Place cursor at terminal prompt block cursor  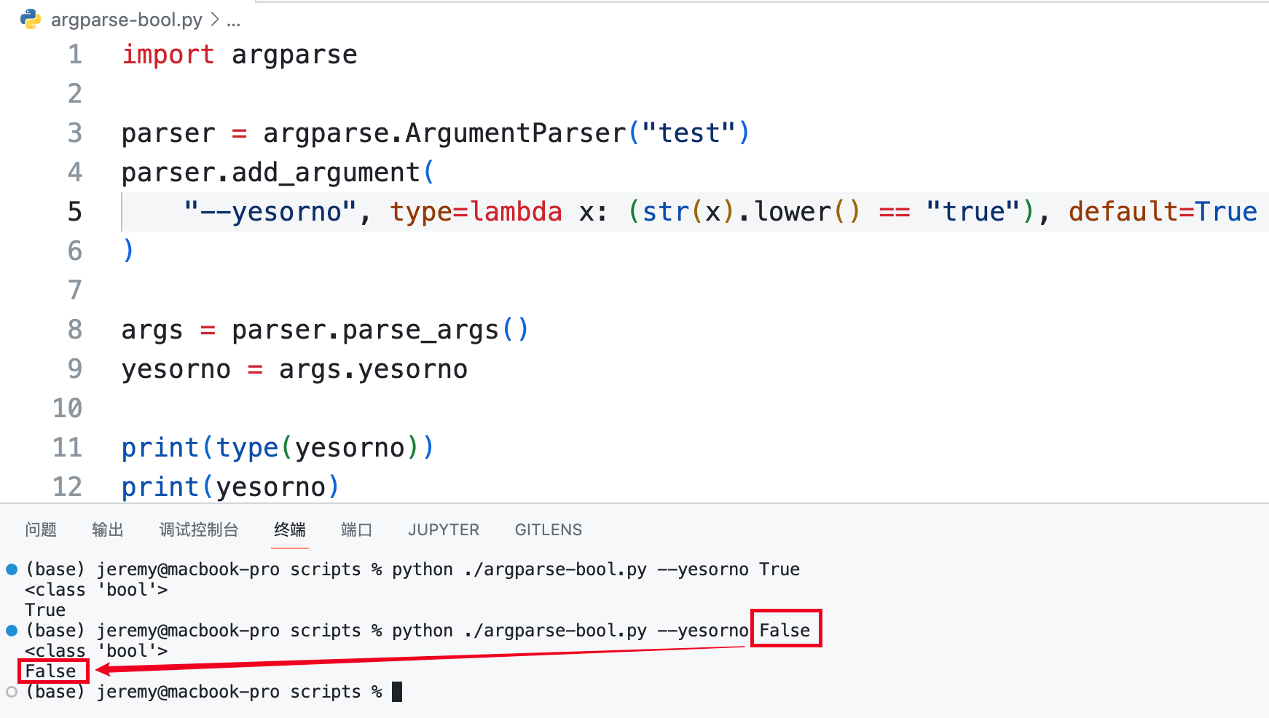[397, 692]
